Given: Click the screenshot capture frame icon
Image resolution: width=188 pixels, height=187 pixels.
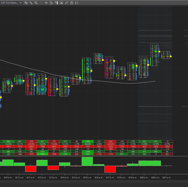Looking at the screenshot, I should pos(61,3).
